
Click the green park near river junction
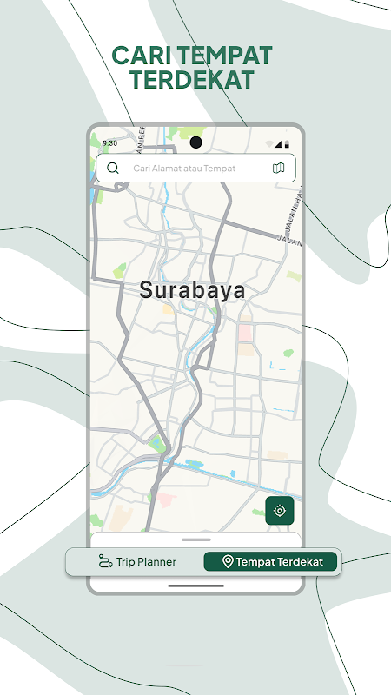click(x=157, y=443)
